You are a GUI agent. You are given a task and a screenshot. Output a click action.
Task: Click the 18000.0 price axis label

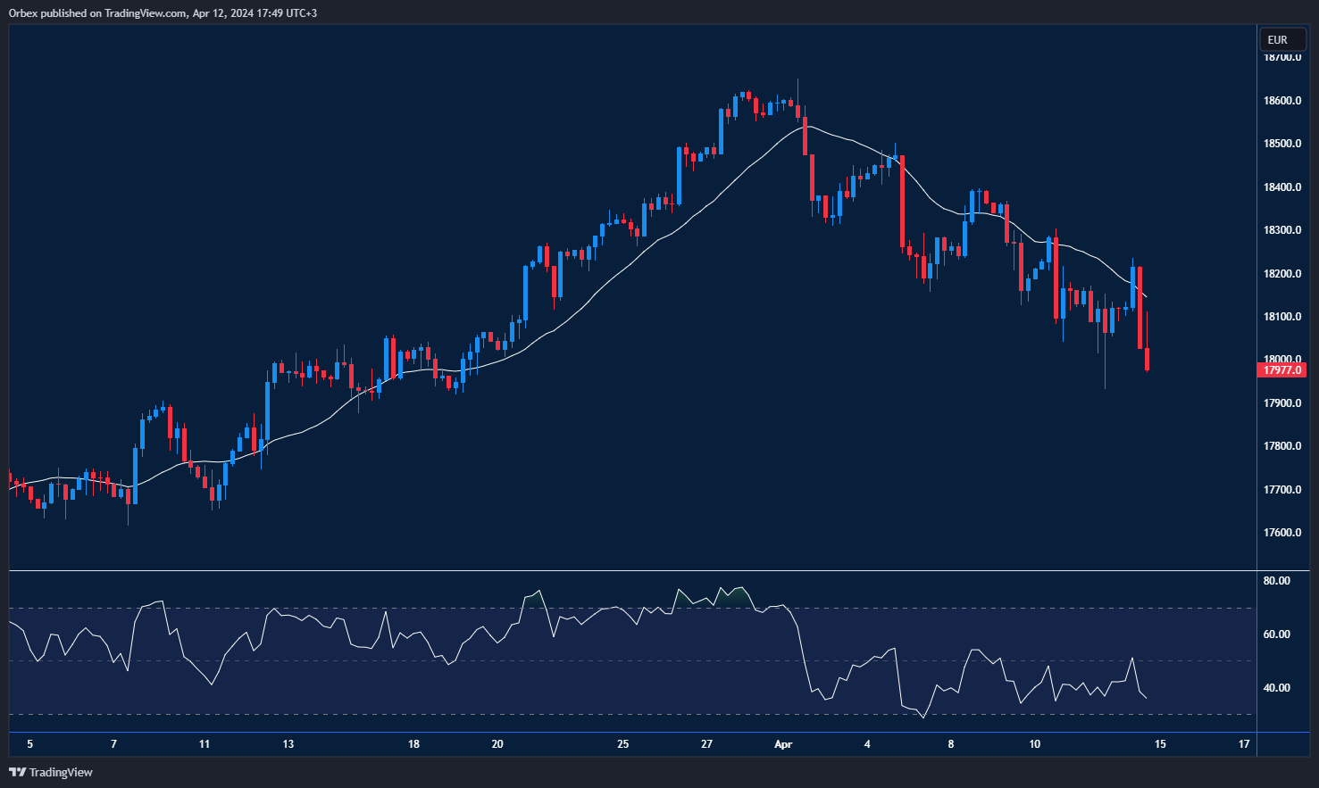pyautogui.click(x=1282, y=360)
